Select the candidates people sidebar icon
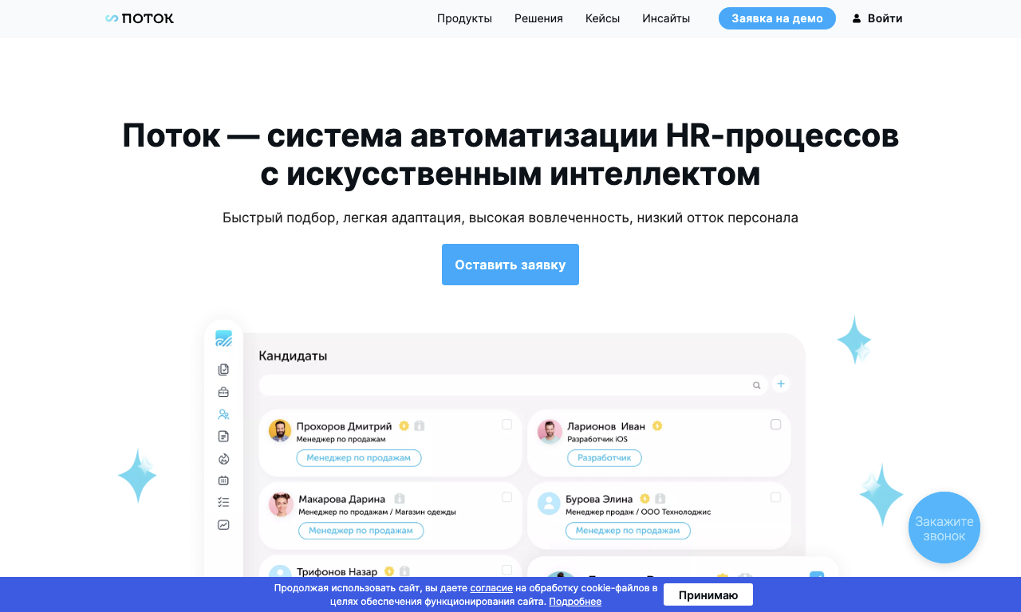1021x612 pixels. [223, 414]
